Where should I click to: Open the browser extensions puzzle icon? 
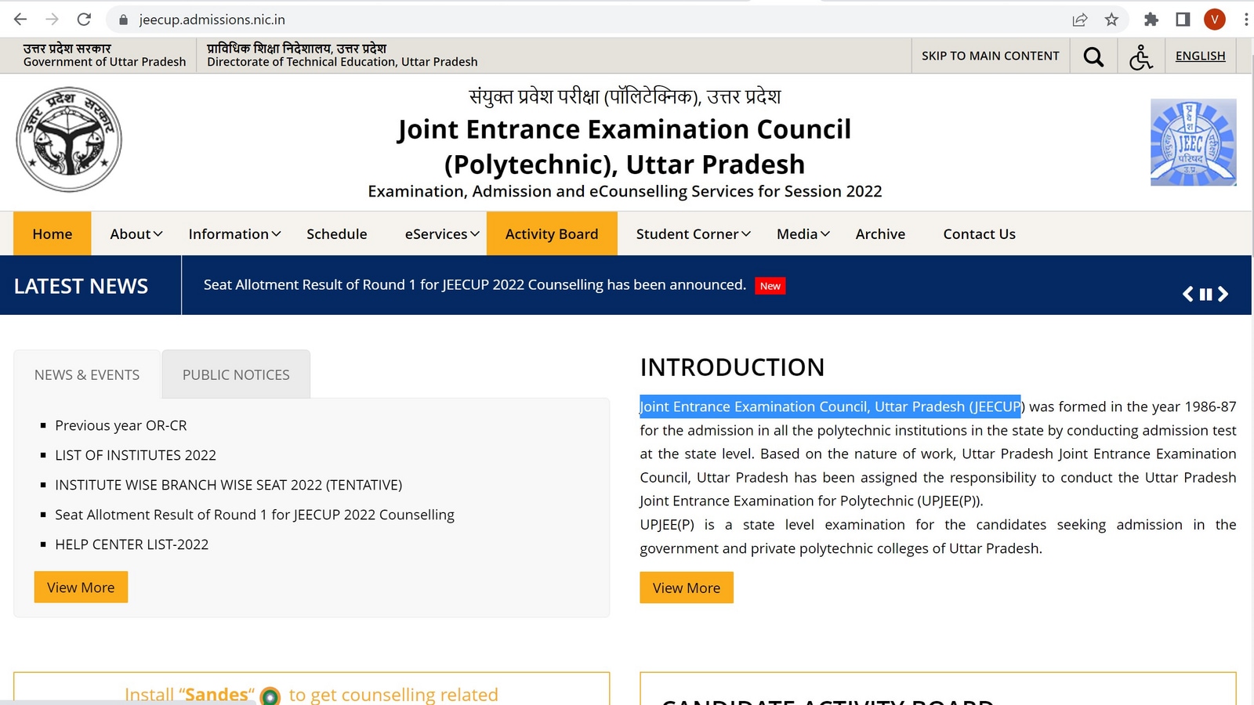coord(1151,19)
